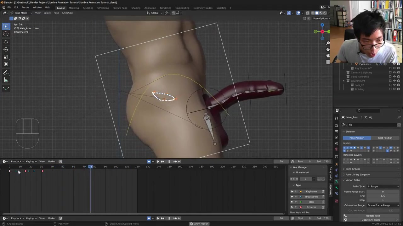Toggle camera view in the viewport

point(328,56)
